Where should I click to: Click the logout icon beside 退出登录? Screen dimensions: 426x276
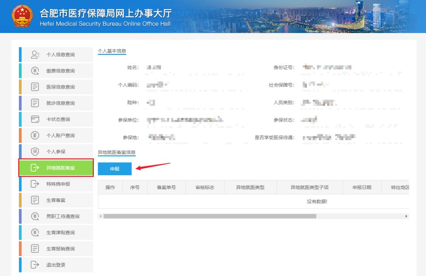pos(35,265)
